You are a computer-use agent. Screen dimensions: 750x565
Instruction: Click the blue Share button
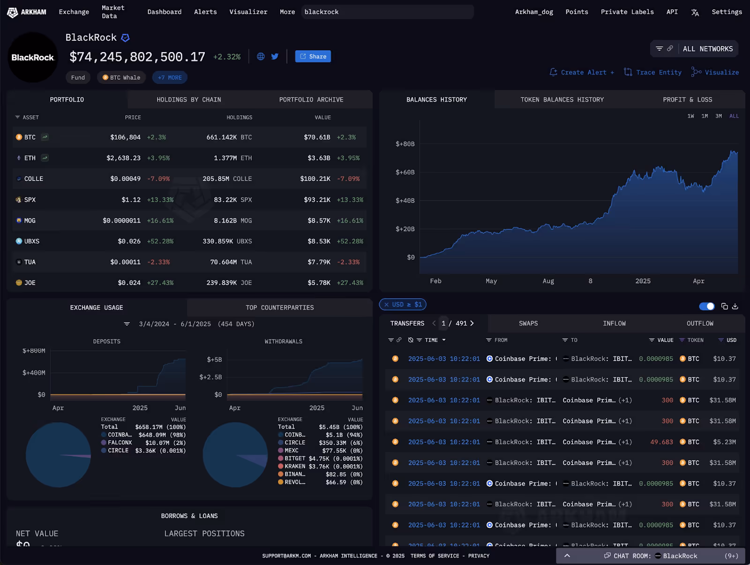tap(313, 56)
